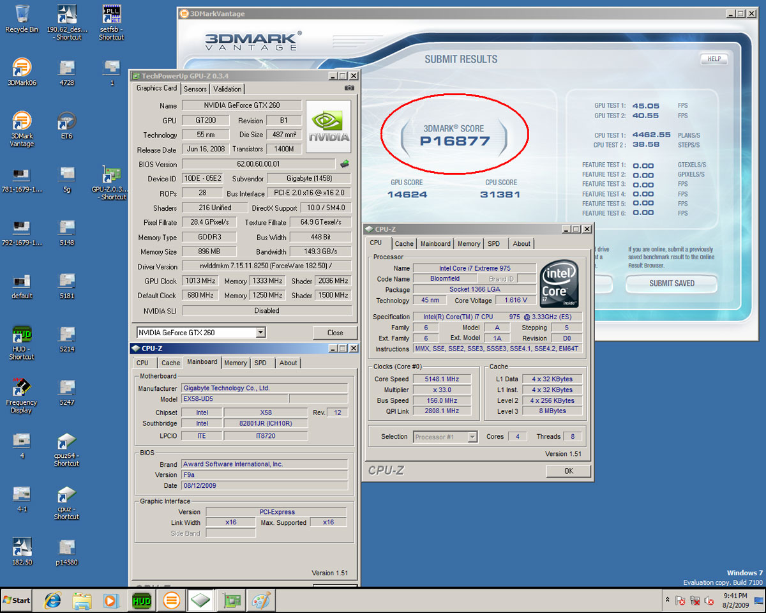Open the Windows Start menu
766x613 pixels.
[16, 600]
